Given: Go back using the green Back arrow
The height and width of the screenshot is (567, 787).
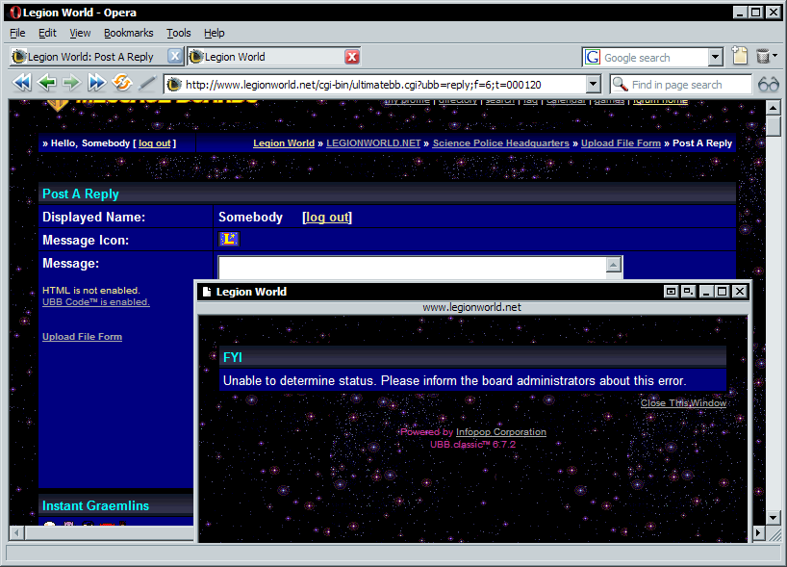Looking at the screenshot, I should point(47,83).
